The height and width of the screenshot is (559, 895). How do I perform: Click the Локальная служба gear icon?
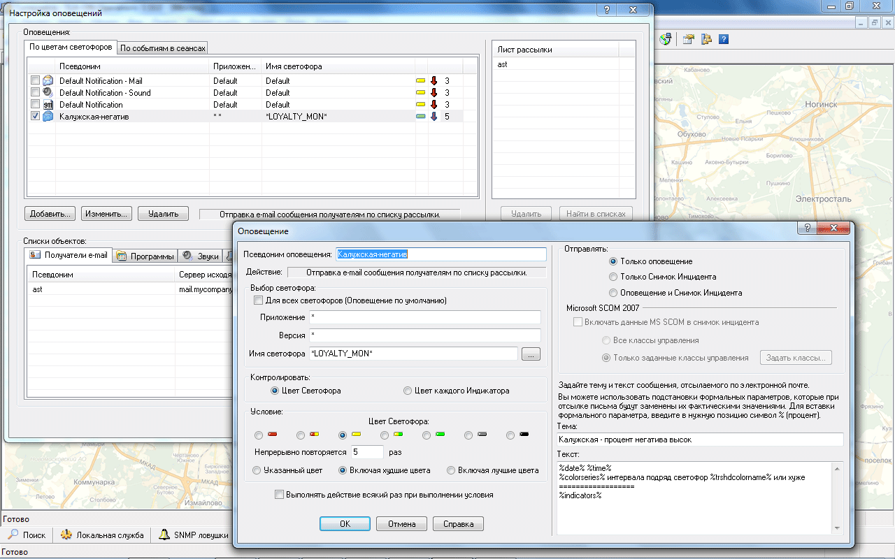coord(66,535)
